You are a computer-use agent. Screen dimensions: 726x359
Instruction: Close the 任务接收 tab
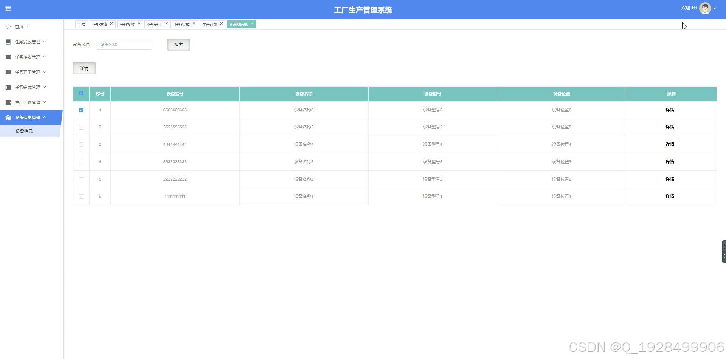coord(139,23)
